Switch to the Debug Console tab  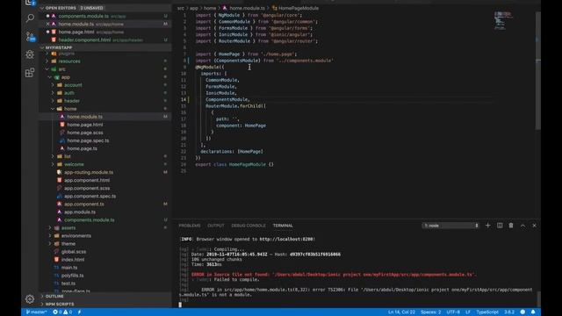click(249, 226)
